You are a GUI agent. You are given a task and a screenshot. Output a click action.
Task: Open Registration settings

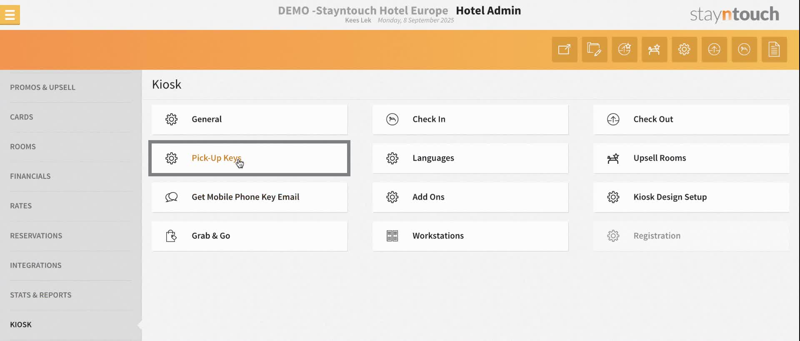[691, 236]
